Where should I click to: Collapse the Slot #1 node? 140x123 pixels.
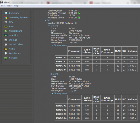(x=49, y=26)
